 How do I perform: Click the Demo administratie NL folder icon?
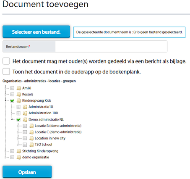click(25, 119)
